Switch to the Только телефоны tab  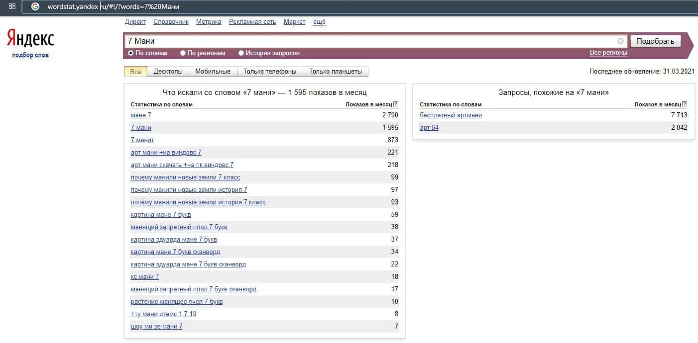coord(269,72)
